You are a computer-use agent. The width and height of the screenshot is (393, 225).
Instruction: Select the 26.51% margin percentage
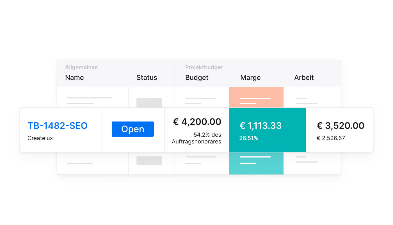pyautogui.click(x=248, y=138)
